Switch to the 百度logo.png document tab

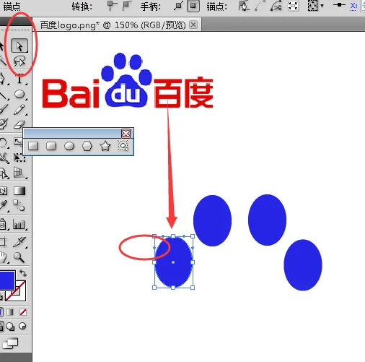point(113,25)
